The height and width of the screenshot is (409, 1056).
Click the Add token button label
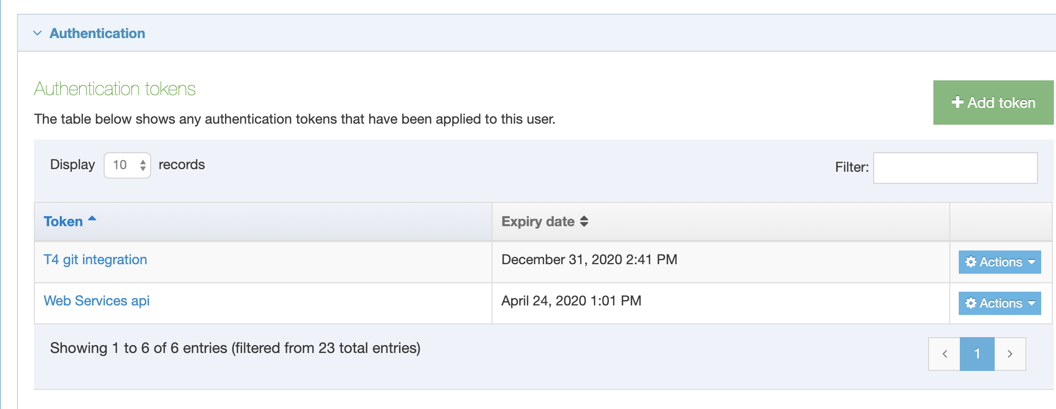tap(1001, 103)
